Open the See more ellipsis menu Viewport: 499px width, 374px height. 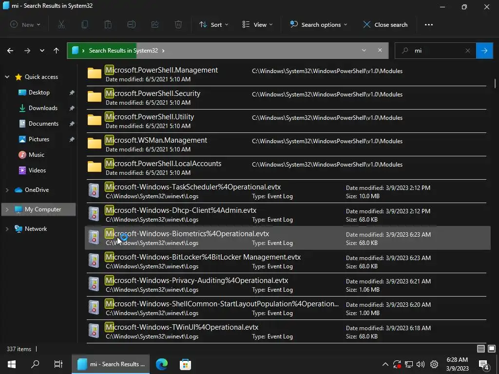pyautogui.click(x=429, y=24)
